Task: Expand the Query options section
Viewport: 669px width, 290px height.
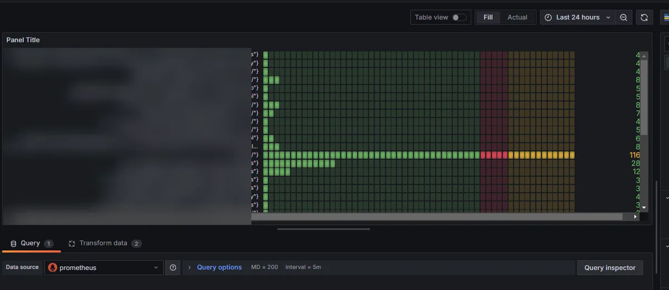Action: [x=219, y=268]
